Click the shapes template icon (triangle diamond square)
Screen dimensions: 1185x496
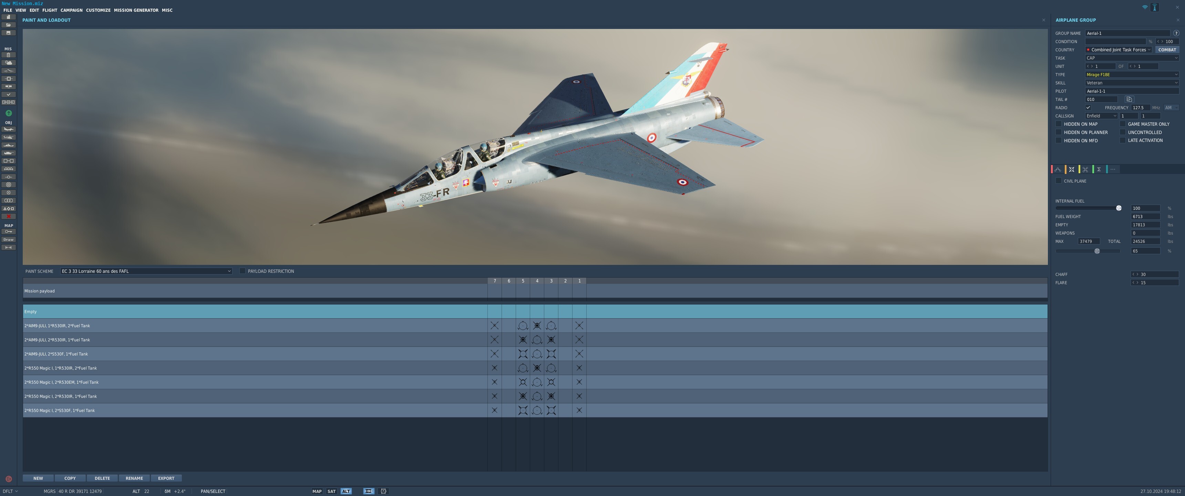(x=8, y=208)
